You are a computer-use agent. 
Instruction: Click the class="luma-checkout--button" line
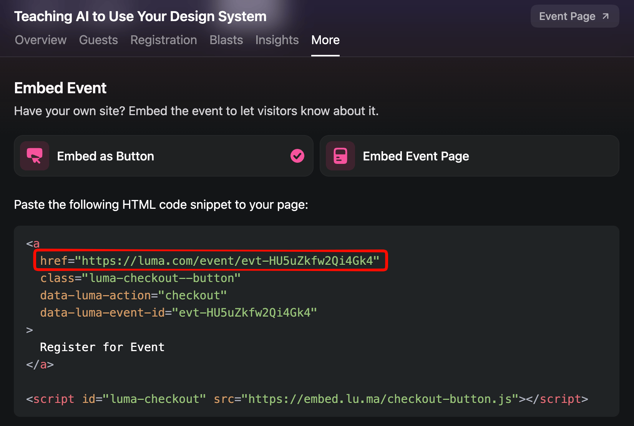pyautogui.click(x=140, y=278)
